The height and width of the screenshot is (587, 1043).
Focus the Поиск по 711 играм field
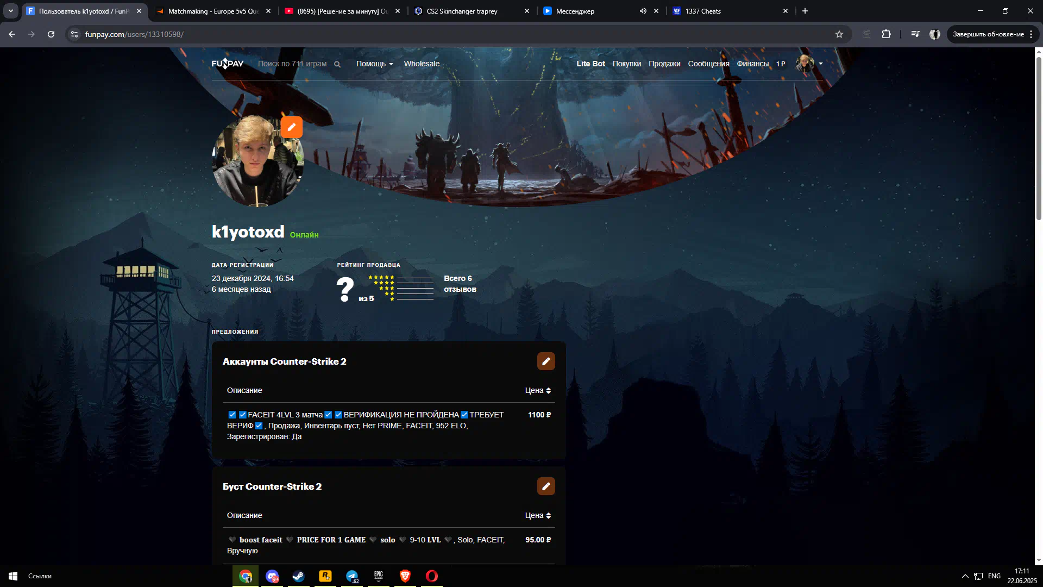(292, 64)
